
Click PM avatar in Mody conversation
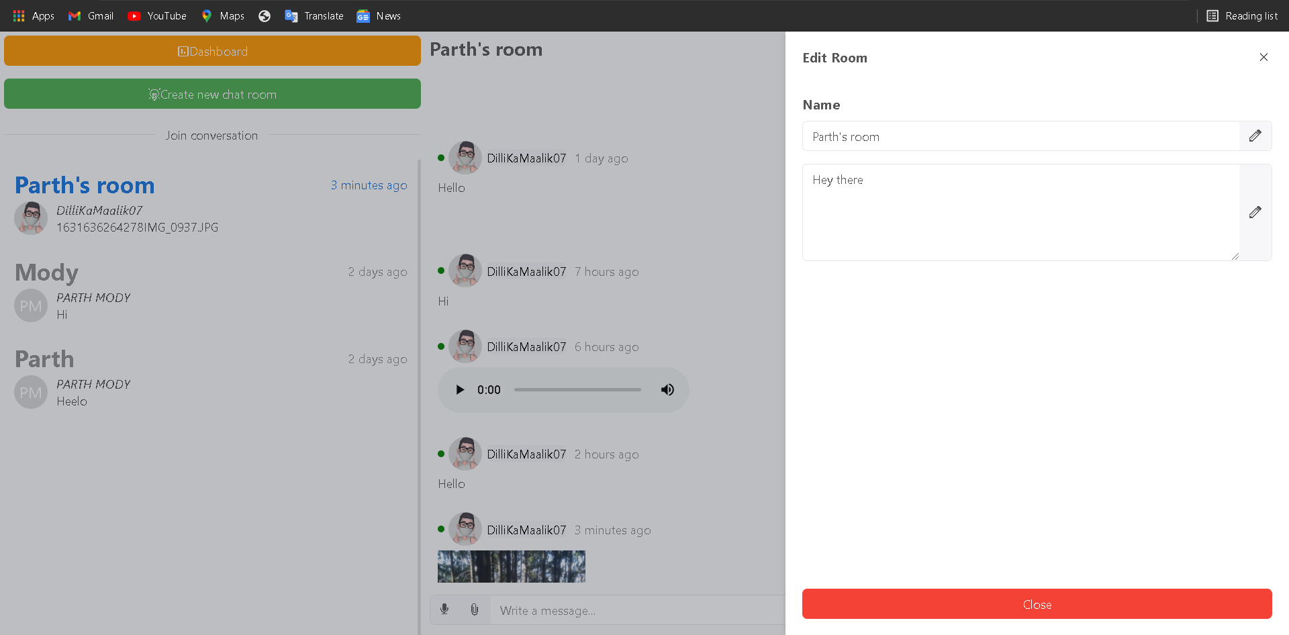31,305
